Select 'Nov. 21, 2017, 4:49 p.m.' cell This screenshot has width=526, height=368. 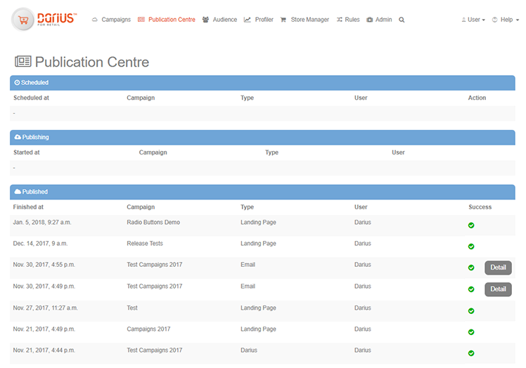pos(44,329)
